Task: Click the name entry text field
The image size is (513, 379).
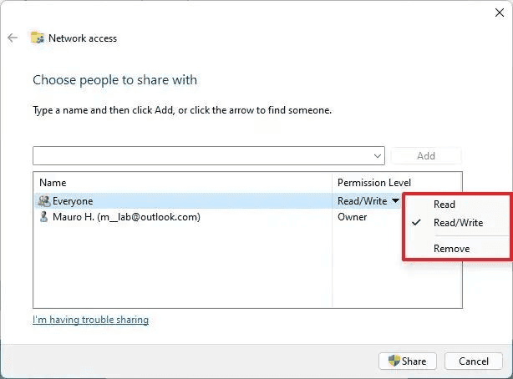Action: tap(201, 156)
